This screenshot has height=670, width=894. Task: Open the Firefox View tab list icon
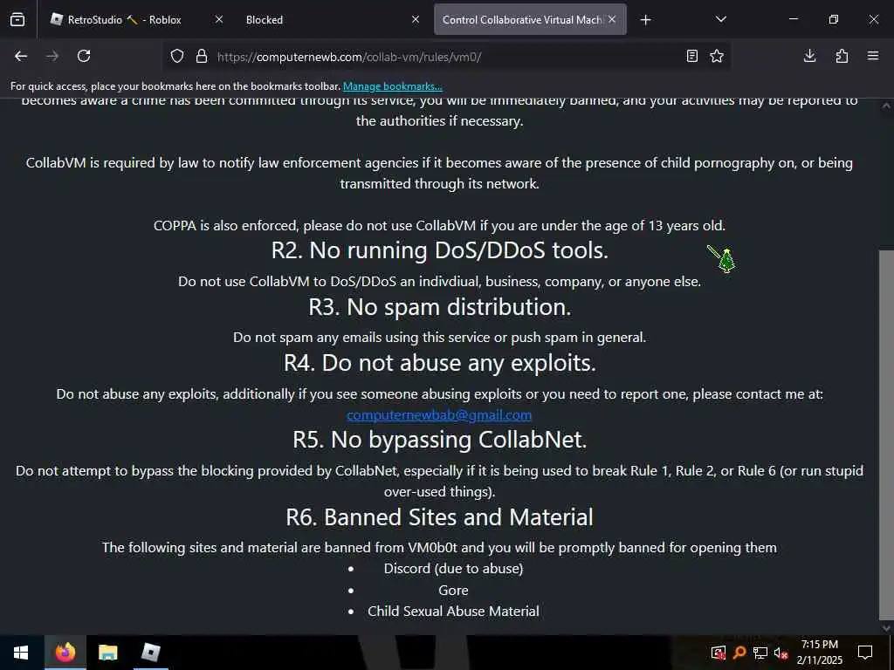(x=17, y=19)
